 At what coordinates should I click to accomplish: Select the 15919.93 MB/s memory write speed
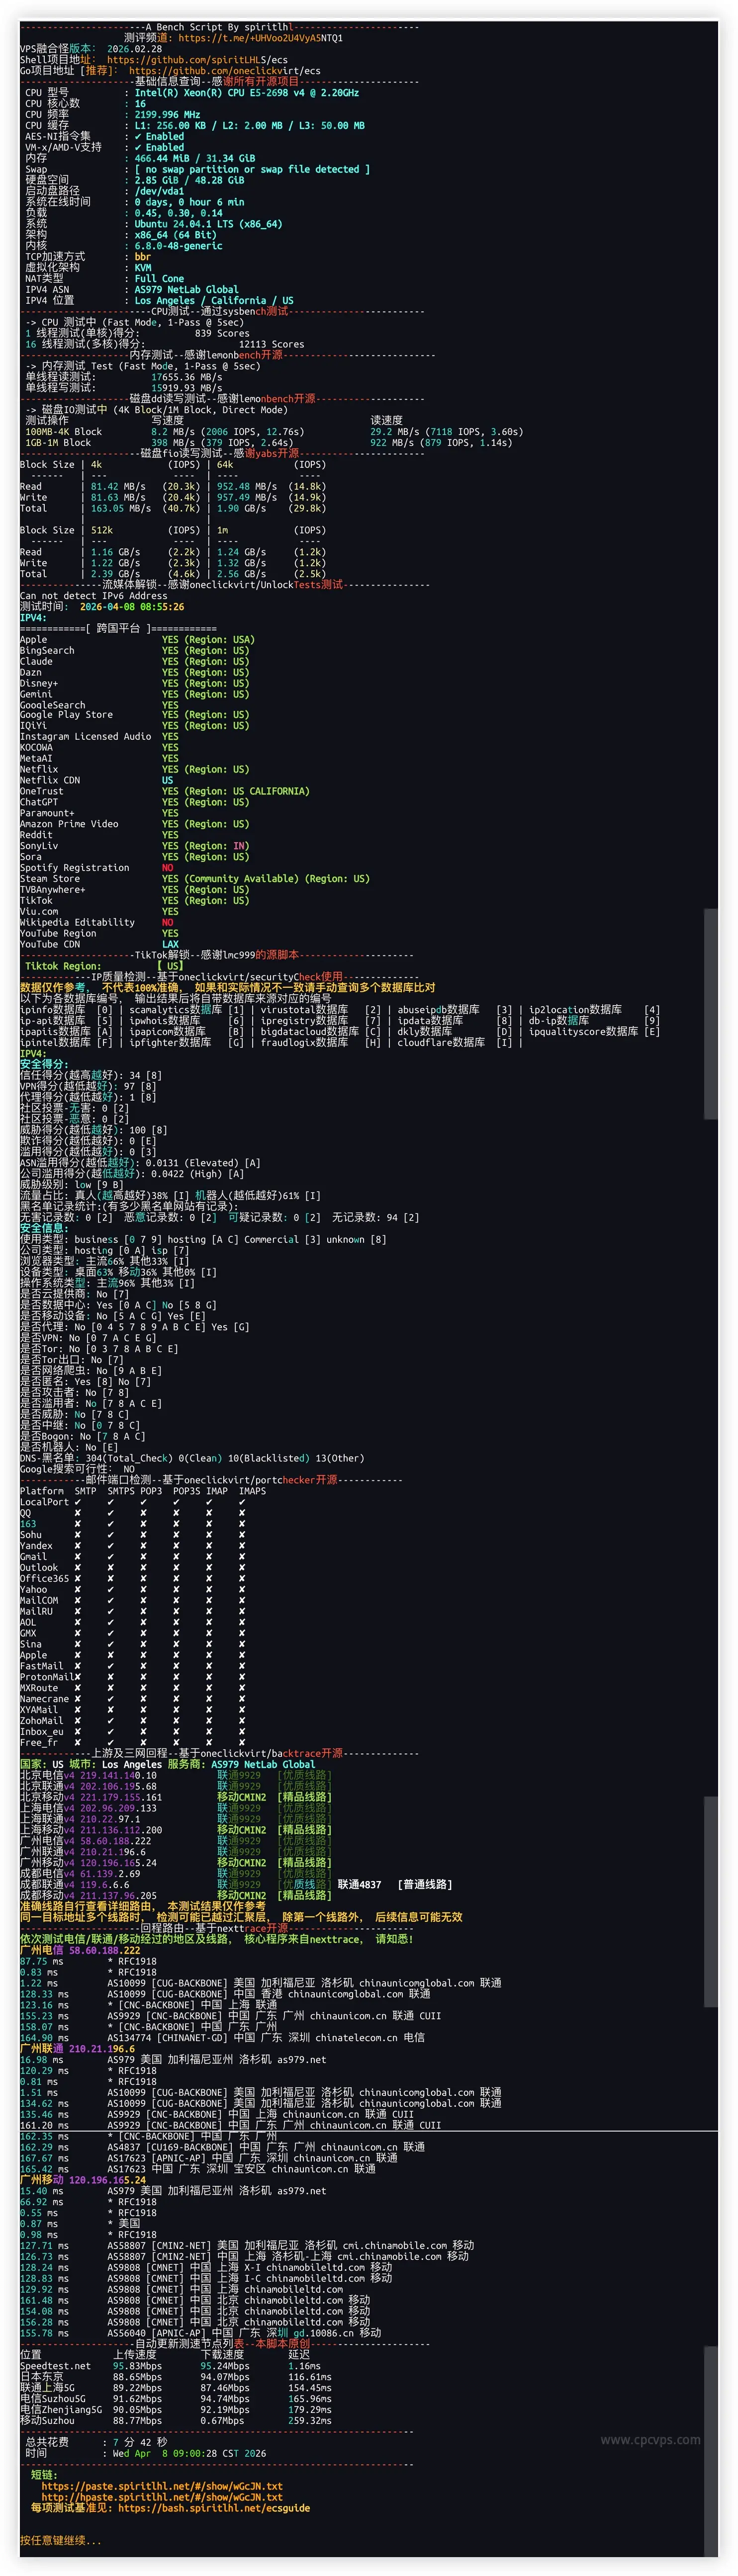[x=186, y=389]
